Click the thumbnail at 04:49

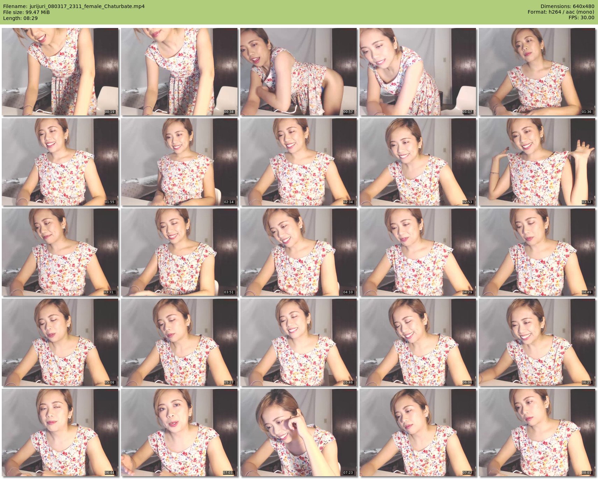coord(537,252)
